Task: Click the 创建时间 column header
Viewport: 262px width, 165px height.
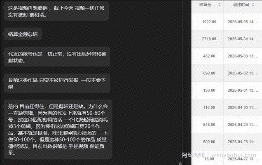Action: pos(241,5)
